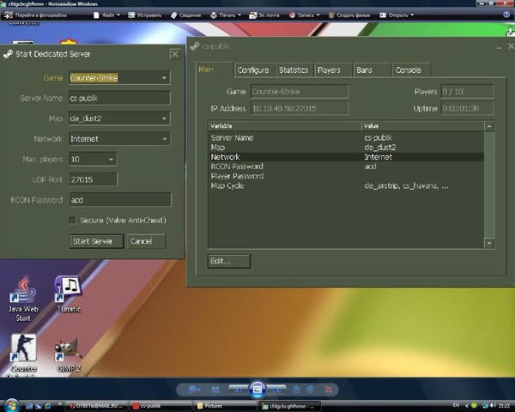Select the RCON Password variable row

[x=346, y=167]
